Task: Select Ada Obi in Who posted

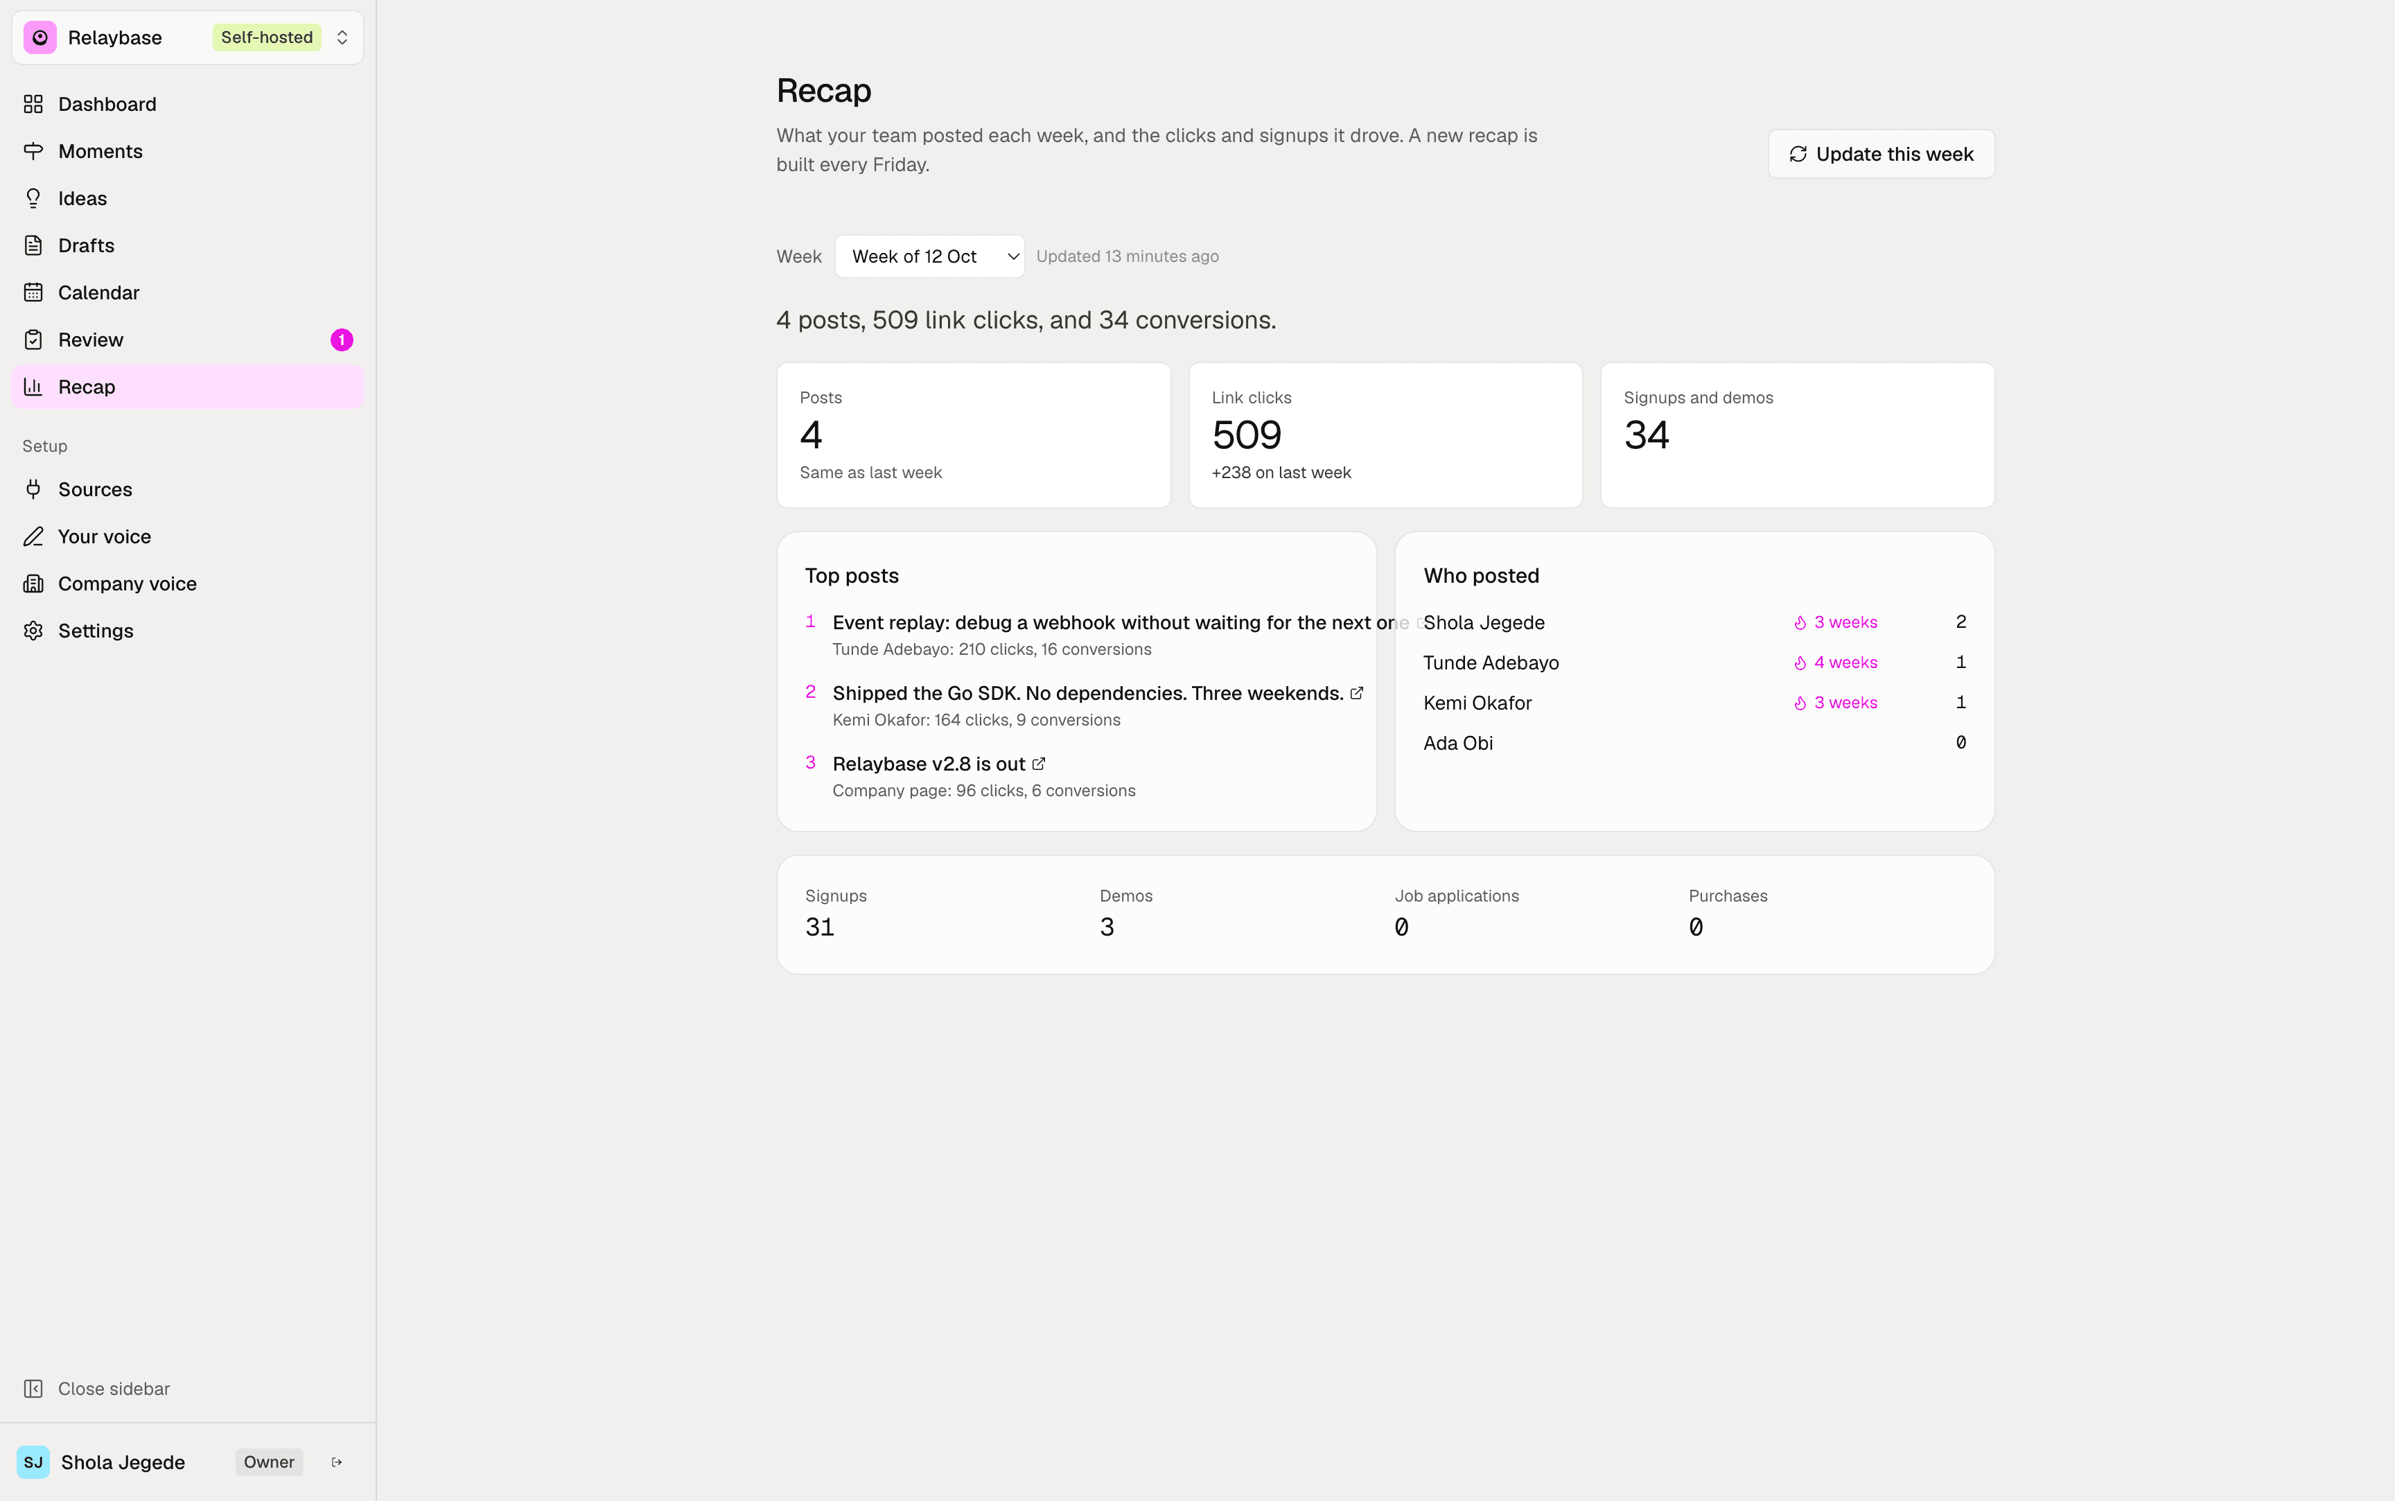Action: 1458,743
